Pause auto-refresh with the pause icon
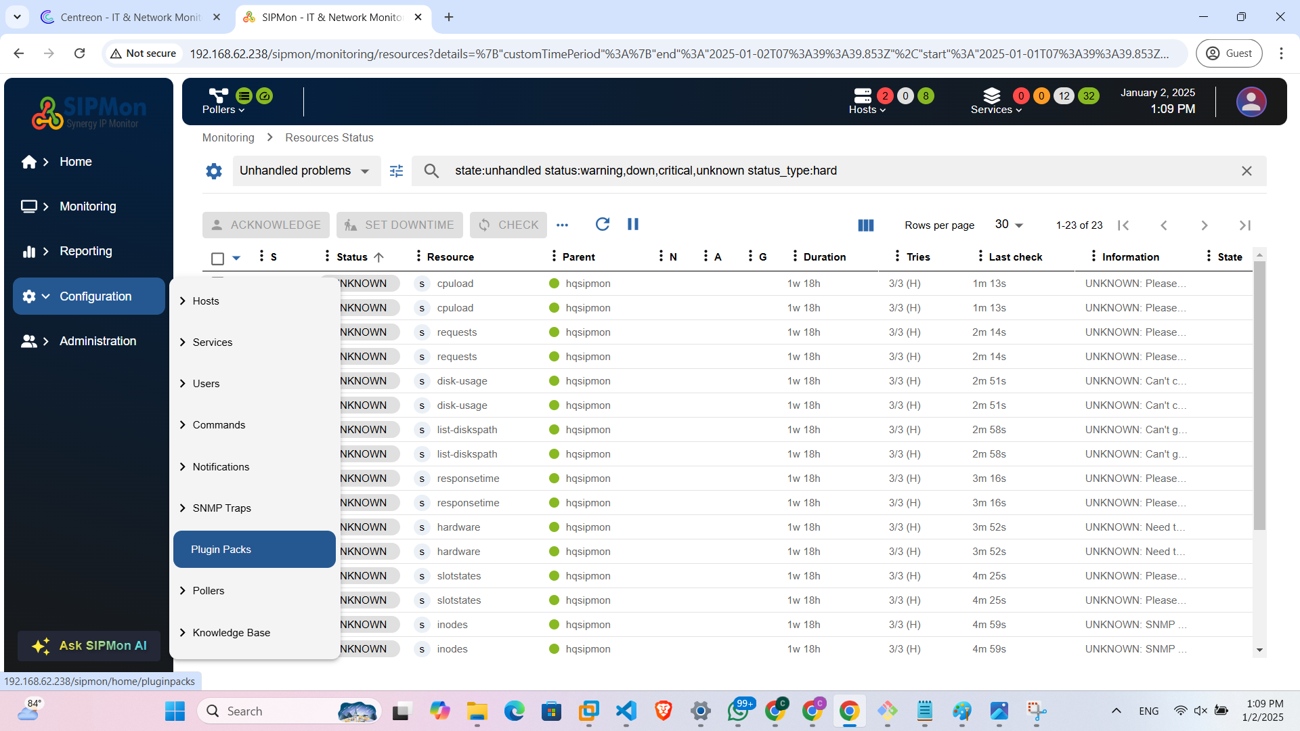Image resolution: width=1300 pixels, height=731 pixels. click(x=633, y=224)
